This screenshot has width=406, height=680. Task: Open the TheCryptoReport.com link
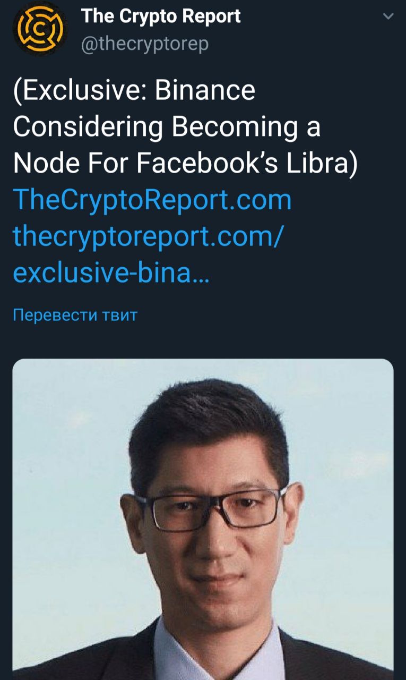click(152, 201)
